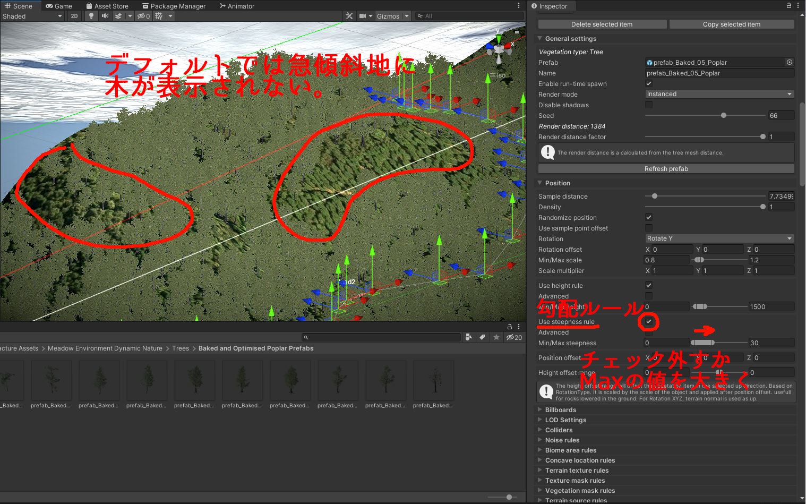
Task: Click Max steepness value field 30
Action: [x=771, y=343]
